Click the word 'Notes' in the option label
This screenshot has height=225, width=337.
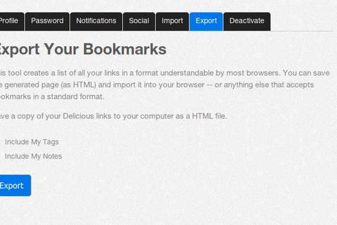pos(52,156)
